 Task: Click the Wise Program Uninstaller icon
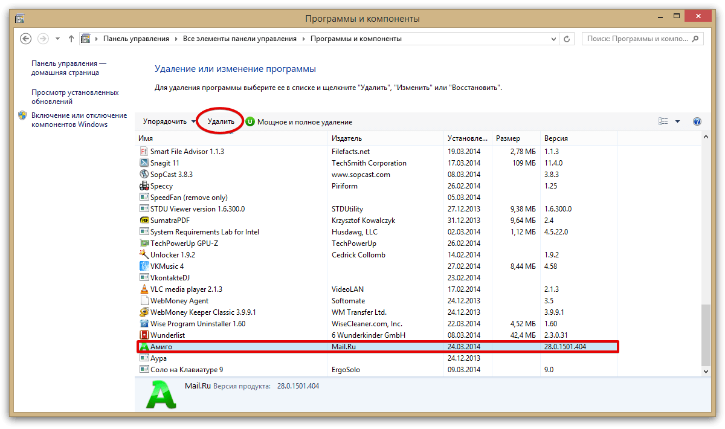[144, 324]
